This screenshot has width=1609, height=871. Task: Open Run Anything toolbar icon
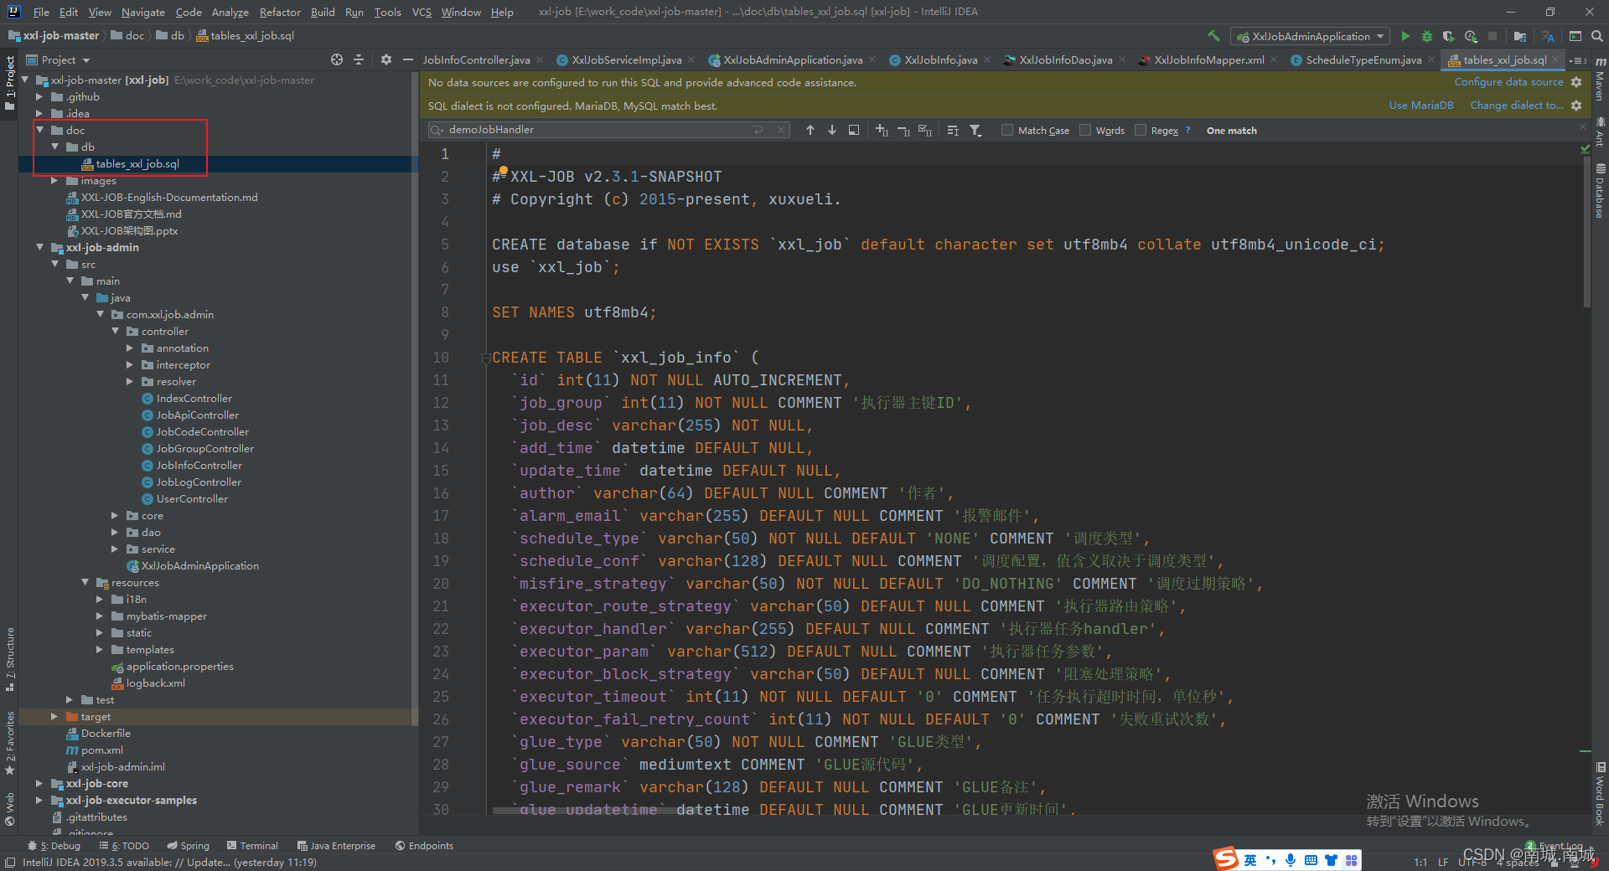(1575, 36)
